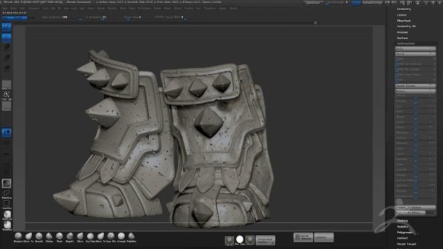Screen dimensions: 443x249
Task: Open the dark material sphere on left shelf
Action: (6, 183)
